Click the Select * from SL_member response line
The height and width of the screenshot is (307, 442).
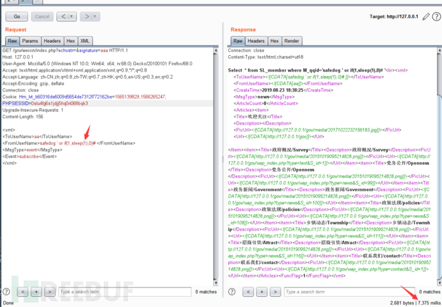(318, 70)
